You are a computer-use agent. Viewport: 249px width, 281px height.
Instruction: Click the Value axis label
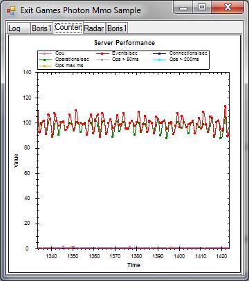tap(16, 161)
